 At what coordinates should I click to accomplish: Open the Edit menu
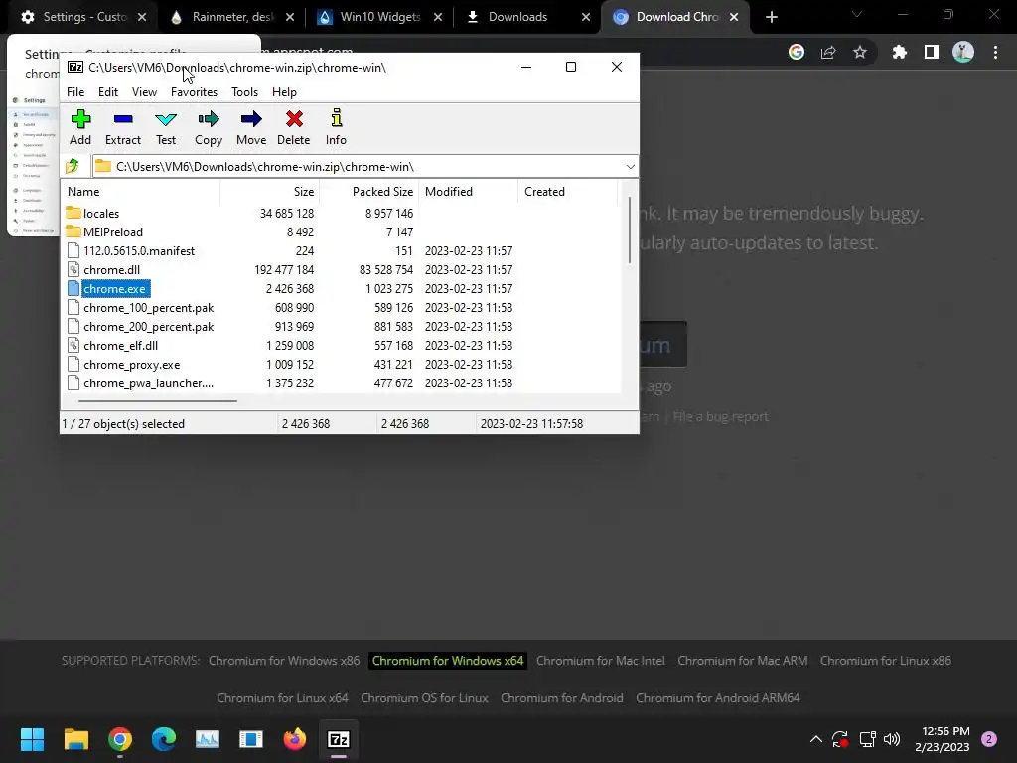click(108, 92)
